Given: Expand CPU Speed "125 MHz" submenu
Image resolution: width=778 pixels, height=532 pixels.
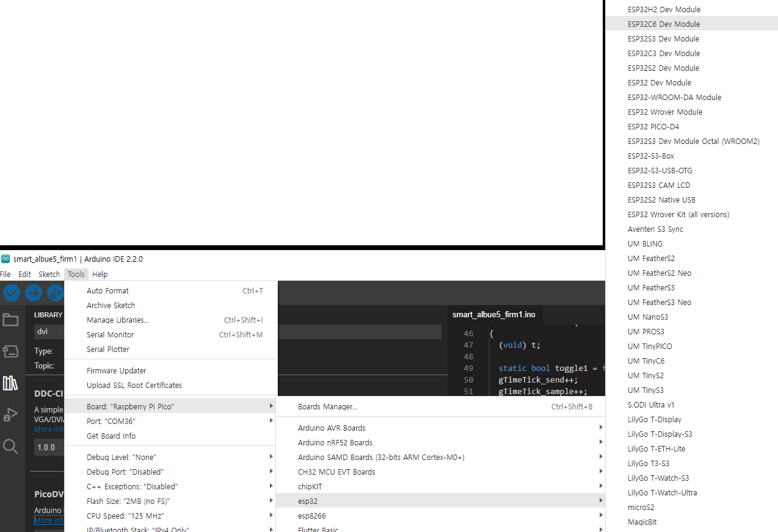Looking at the screenshot, I should [171, 516].
